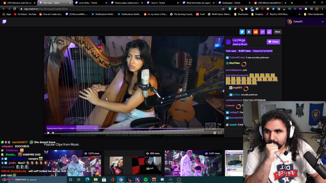The width and height of the screenshot is (326, 183).
Task: Open Chrome from taskbar
Action: pyautogui.click(x=121, y=179)
